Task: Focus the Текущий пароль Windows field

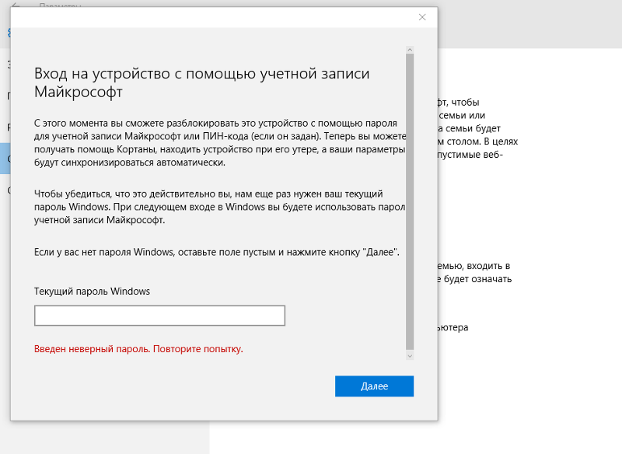Action: [159, 316]
